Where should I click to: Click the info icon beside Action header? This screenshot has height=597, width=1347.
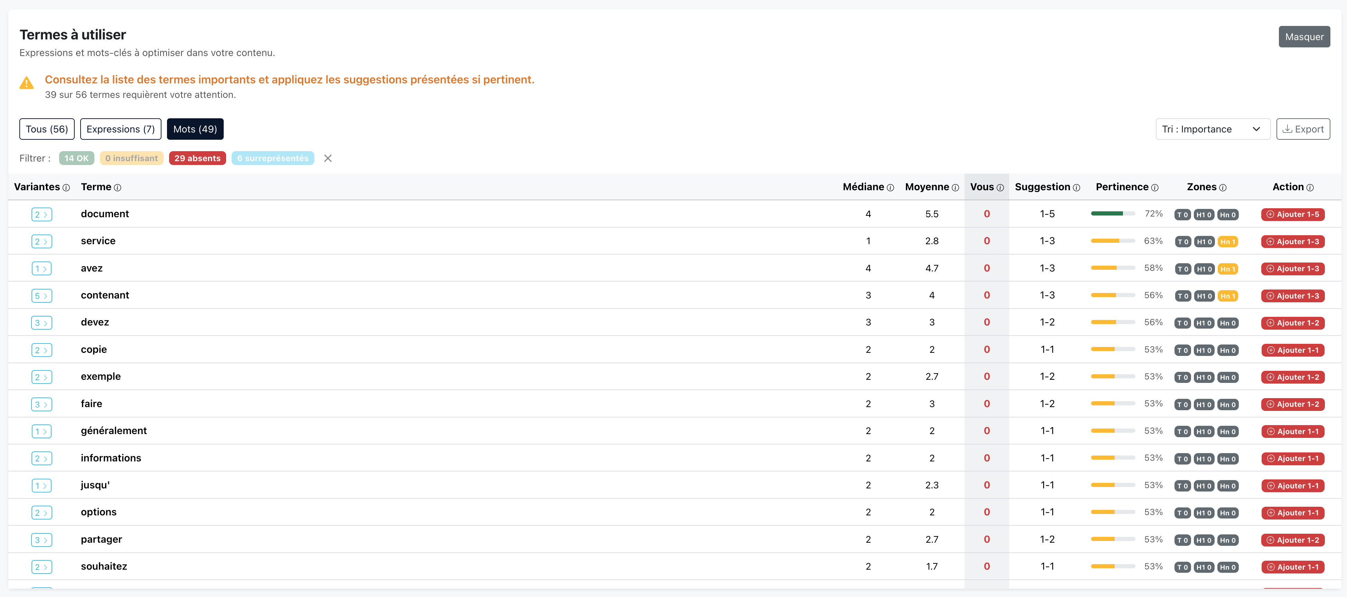(1310, 188)
